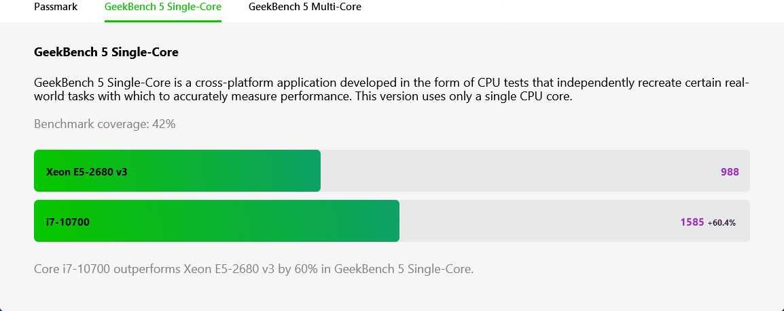Viewport: 784px width, 311px height.
Task: Click the green filled part of the i7-10700 bar
Action: 217,221
